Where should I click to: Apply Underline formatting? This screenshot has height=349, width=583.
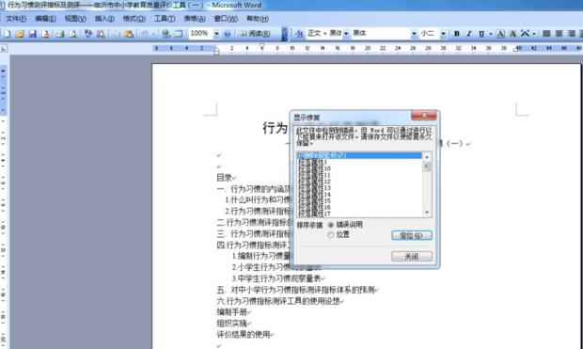tap(481, 34)
